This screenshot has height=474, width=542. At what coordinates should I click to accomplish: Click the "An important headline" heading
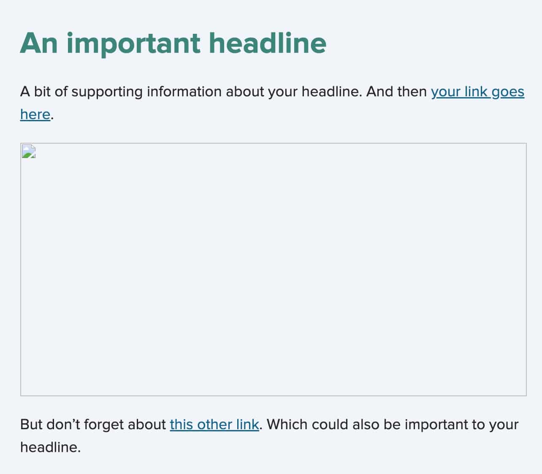[173, 43]
